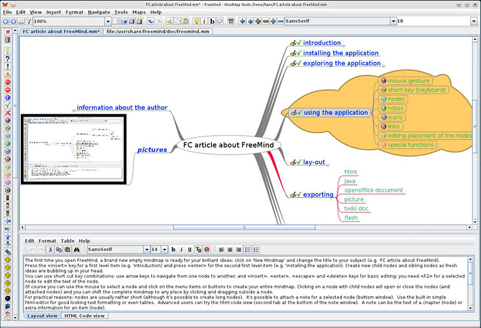Click the light bulb icon in main toolbar

(x=196, y=21)
